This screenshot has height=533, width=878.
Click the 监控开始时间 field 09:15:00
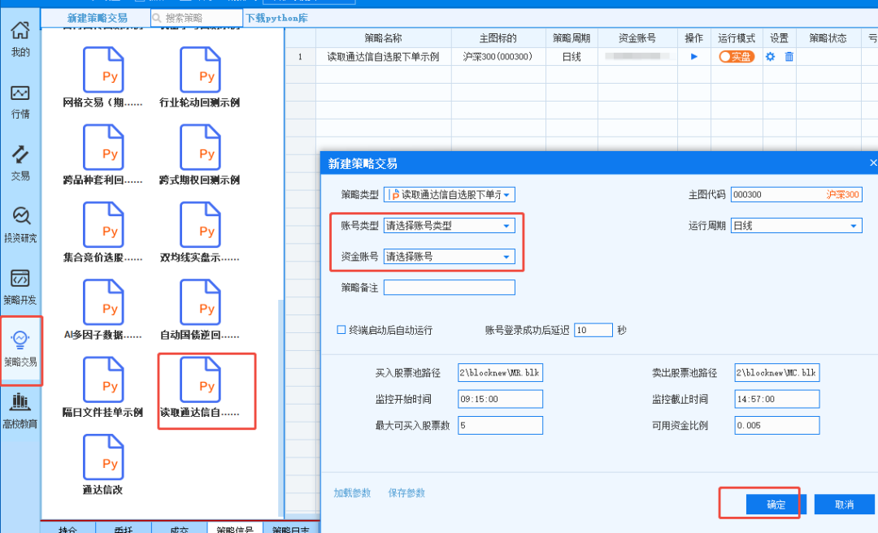[x=500, y=399]
